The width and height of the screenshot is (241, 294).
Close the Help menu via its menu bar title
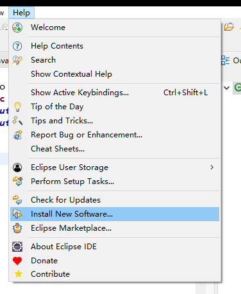click(x=21, y=13)
